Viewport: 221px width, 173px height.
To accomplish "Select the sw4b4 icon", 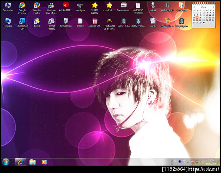I will coord(153,7).
